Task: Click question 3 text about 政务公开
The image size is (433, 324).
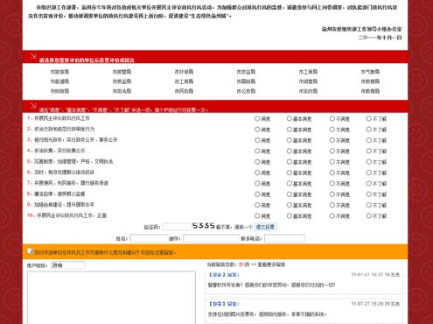Action: (x=76, y=140)
